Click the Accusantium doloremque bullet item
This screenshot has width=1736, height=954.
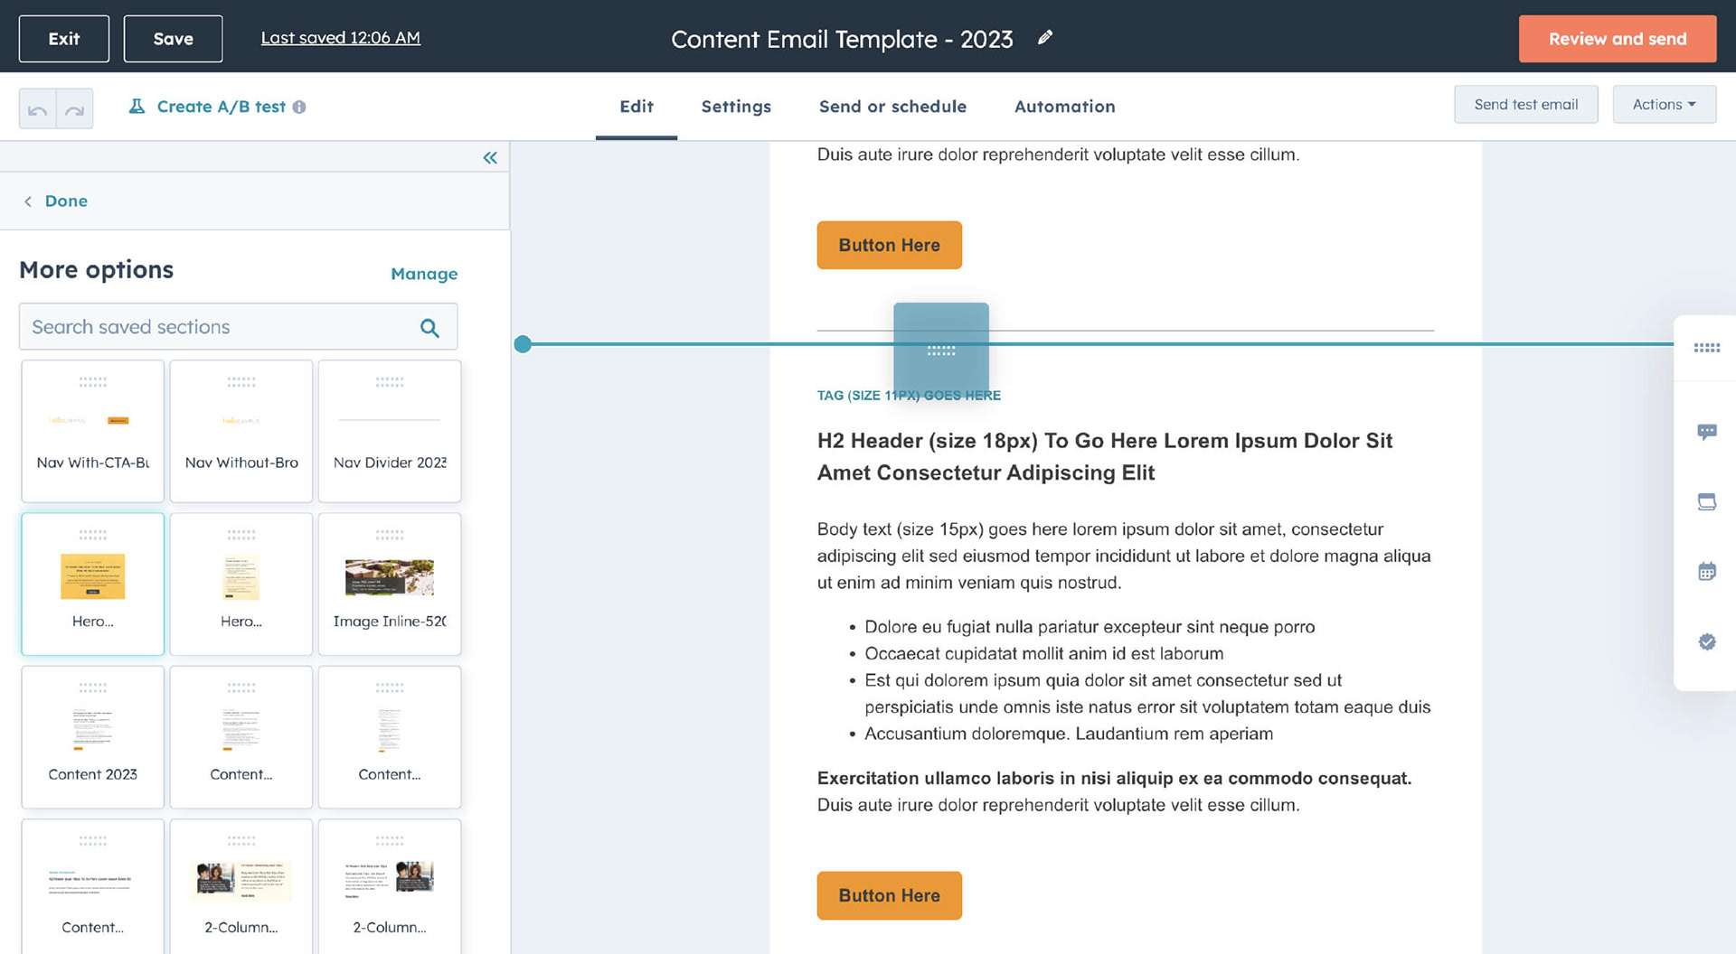tap(1069, 734)
